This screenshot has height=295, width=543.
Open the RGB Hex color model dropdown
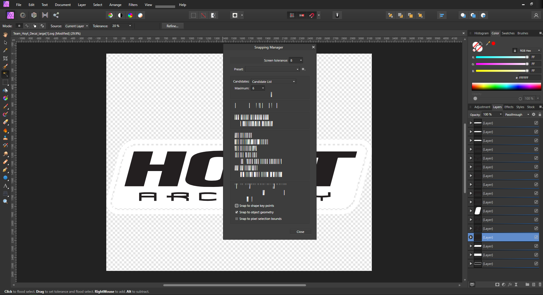point(530,50)
